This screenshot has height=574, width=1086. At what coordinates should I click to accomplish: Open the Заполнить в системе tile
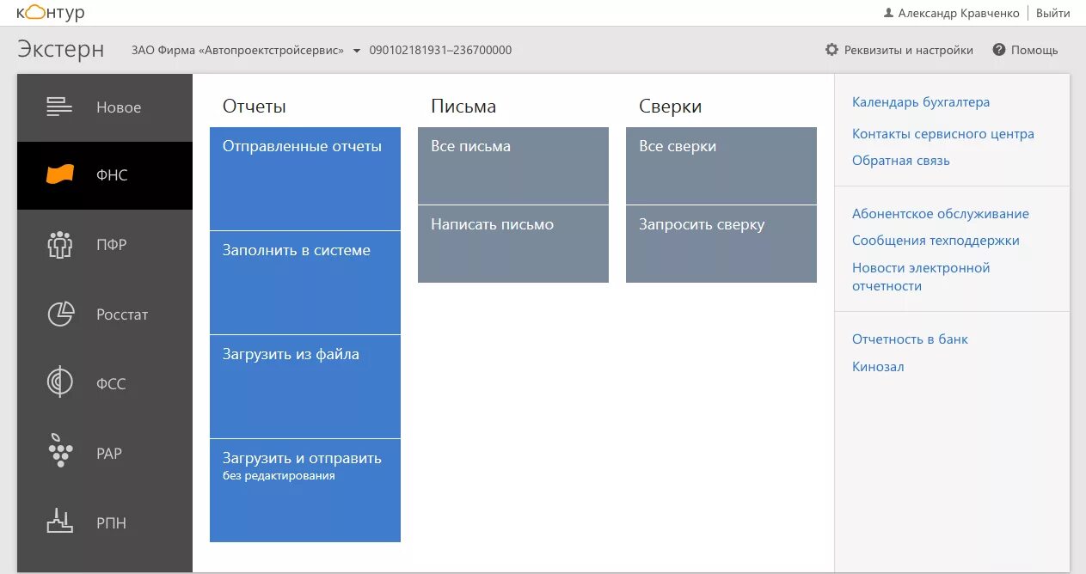click(x=305, y=283)
